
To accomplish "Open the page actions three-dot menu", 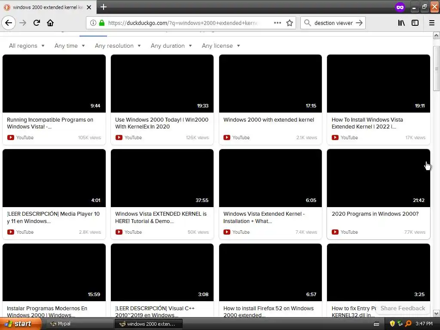I will pyautogui.click(x=278, y=23).
